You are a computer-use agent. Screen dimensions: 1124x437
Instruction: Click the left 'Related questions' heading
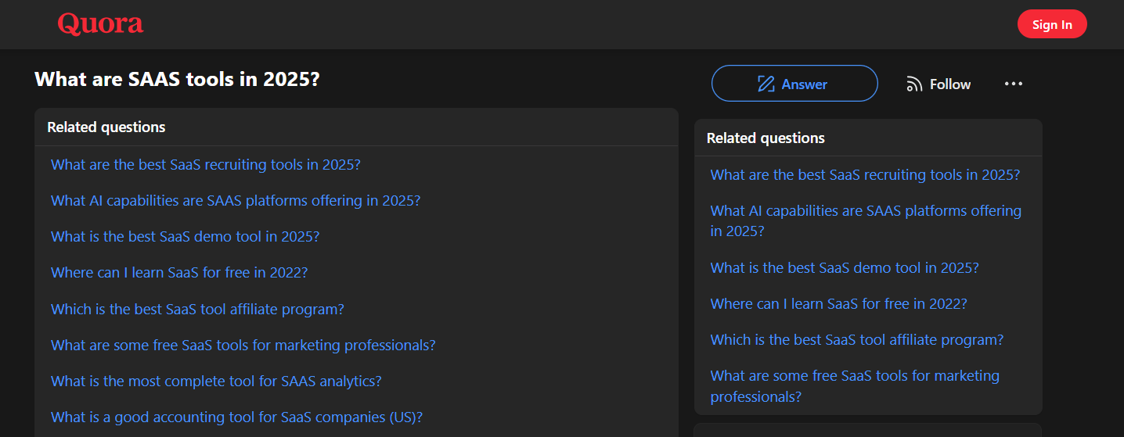click(x=106, y=127)
